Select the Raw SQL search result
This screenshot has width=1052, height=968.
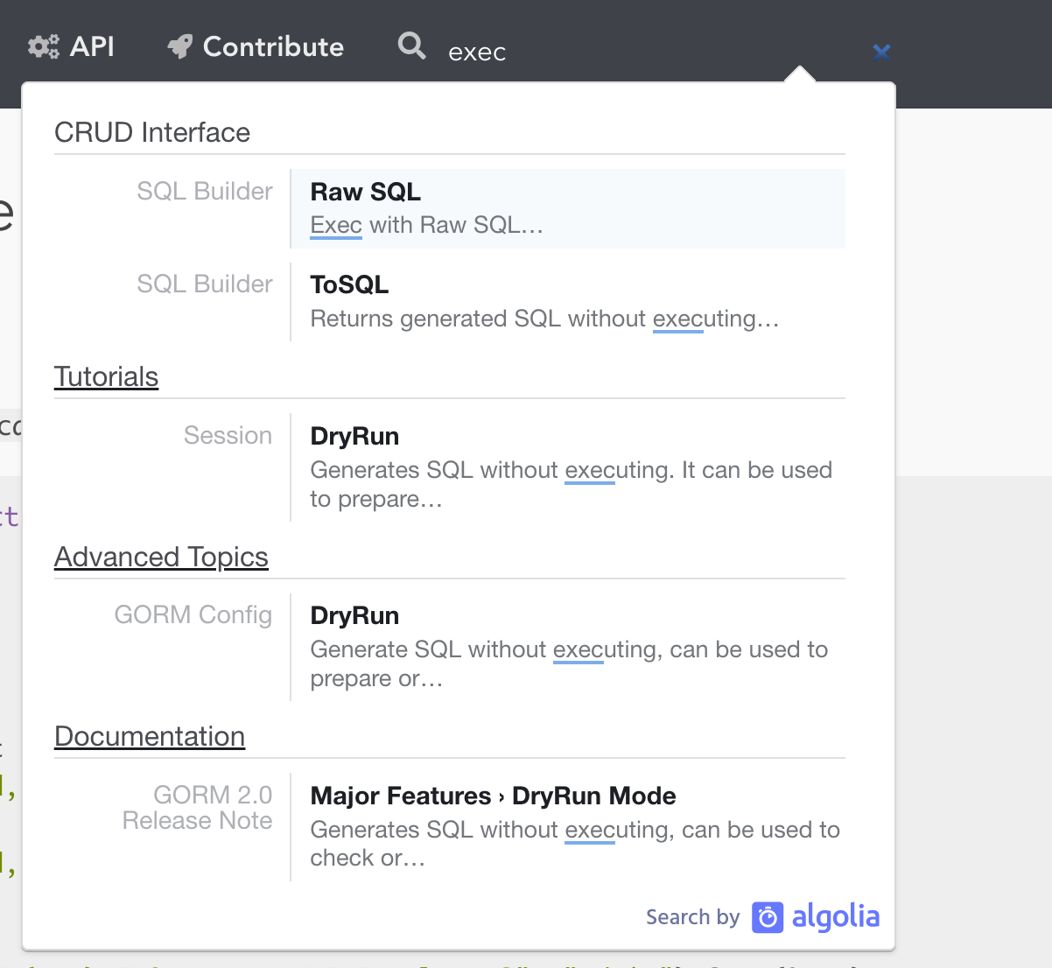tap(365, 192)
